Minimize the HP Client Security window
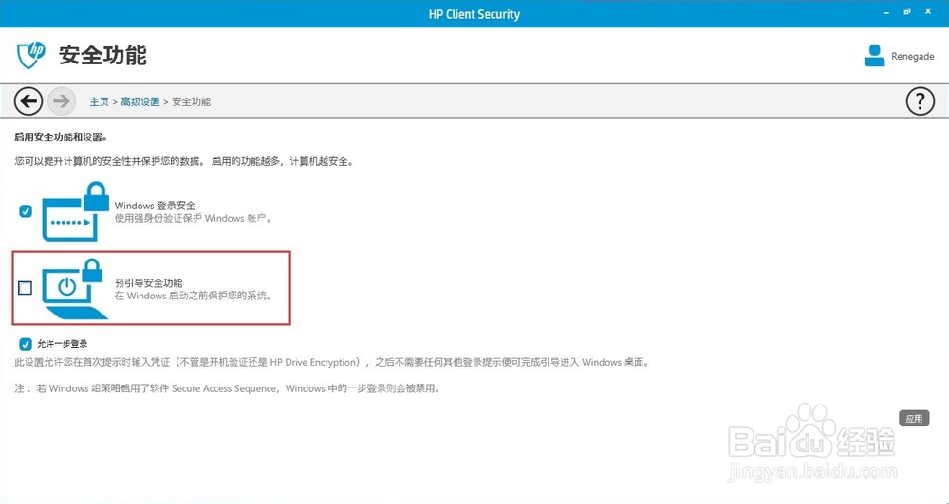This screenshot has width=949, height=504. pyautogui.click(x=884, y=11)
